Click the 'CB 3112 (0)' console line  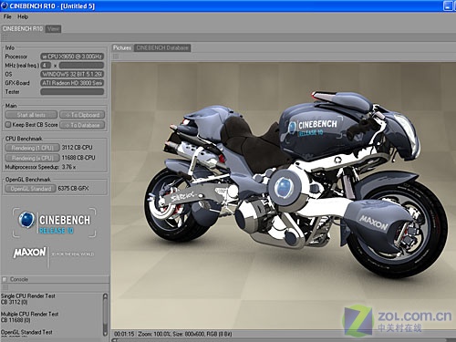pos(14,302)
